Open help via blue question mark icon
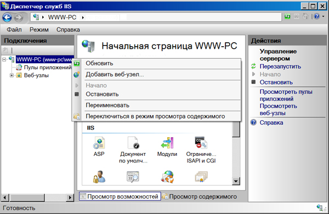Image resolution: width=329 pixels, height=214 pixels. point(317,16)
